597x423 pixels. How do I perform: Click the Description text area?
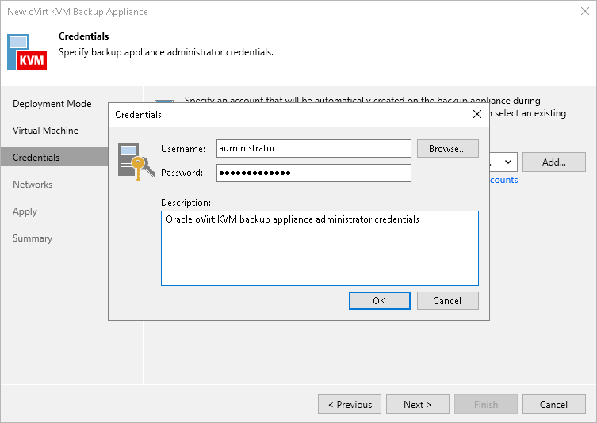tap(320, 247)
